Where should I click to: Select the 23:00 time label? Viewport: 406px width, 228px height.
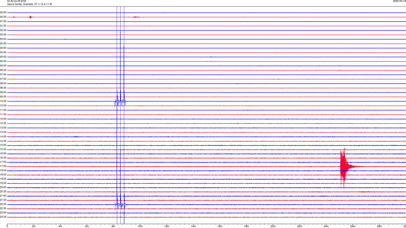[3, 213]
